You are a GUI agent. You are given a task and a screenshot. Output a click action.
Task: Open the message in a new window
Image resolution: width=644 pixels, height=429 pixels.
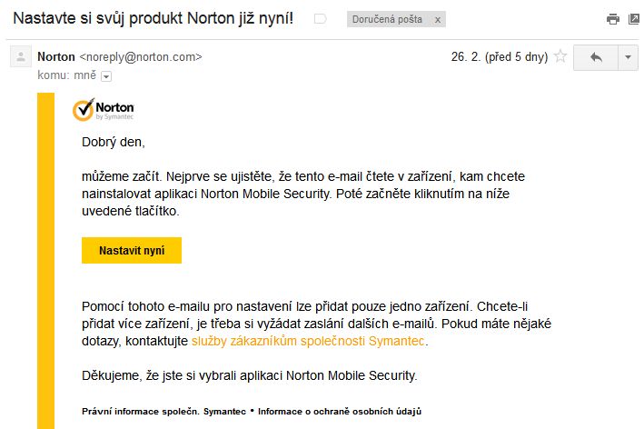[634, 19]
